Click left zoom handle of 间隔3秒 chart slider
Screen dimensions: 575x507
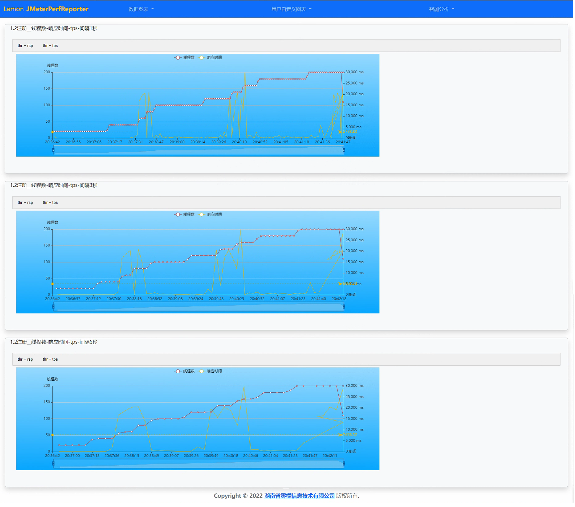click(x=53, y=307)
